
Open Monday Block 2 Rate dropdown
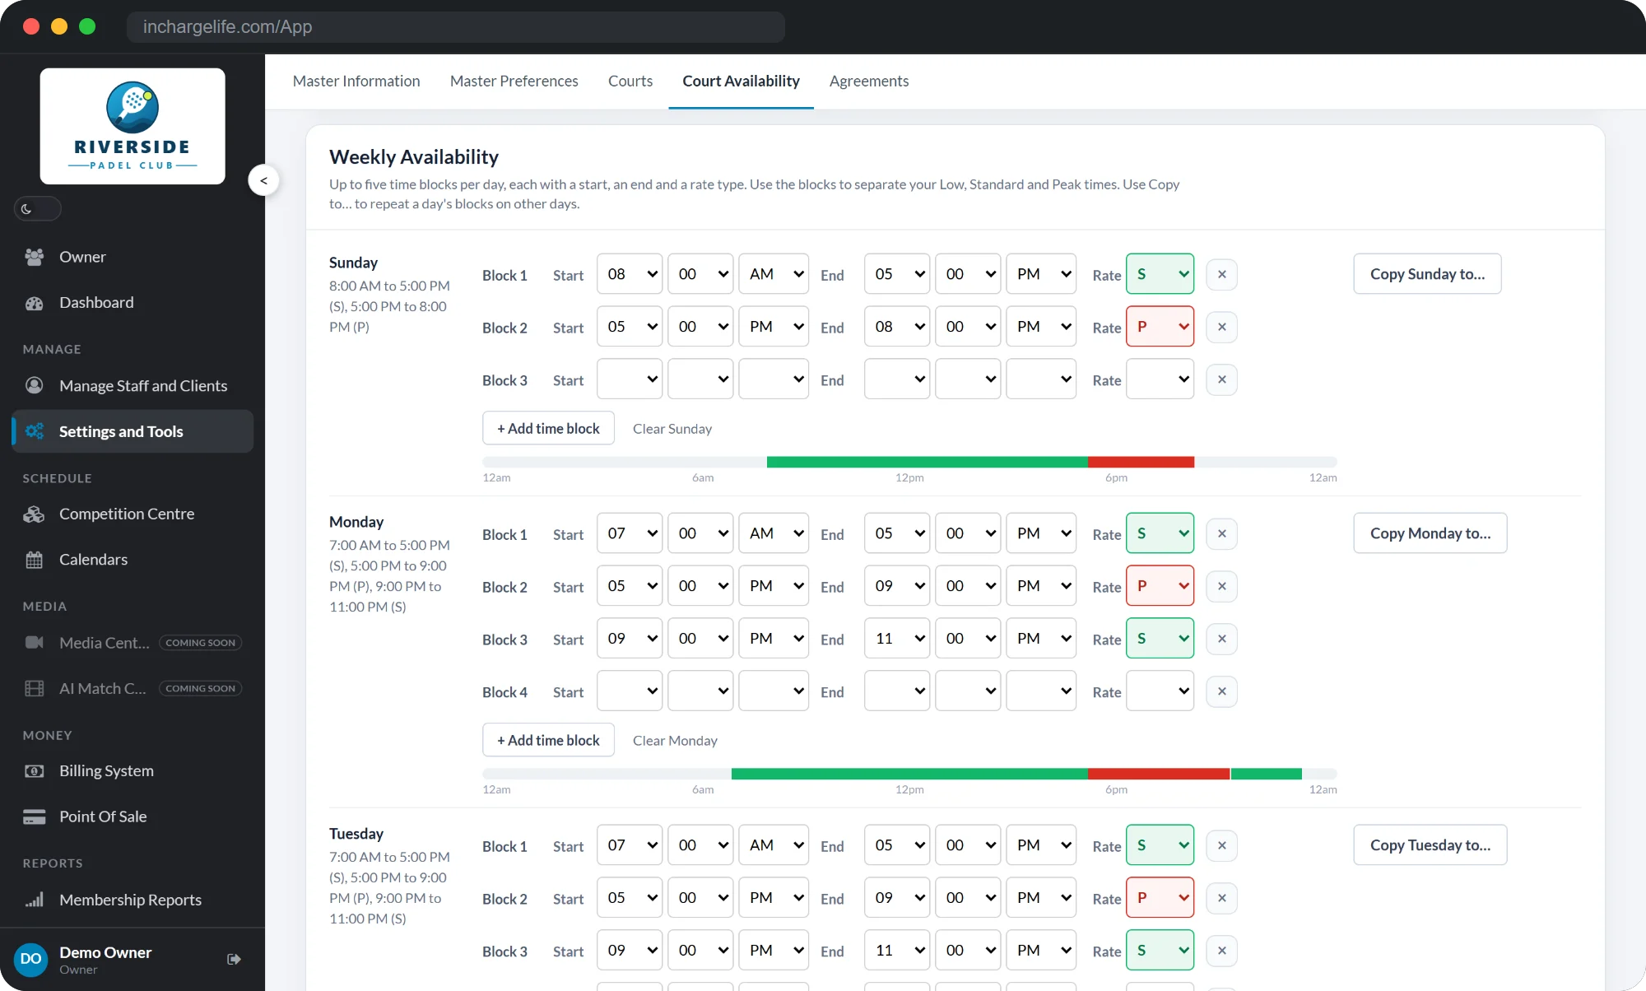click(1160, 586)
